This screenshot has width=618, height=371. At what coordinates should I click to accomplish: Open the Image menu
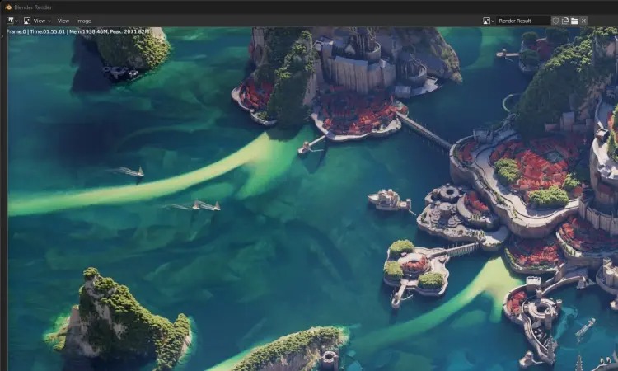pyautogui.click(x=83, y=21)
